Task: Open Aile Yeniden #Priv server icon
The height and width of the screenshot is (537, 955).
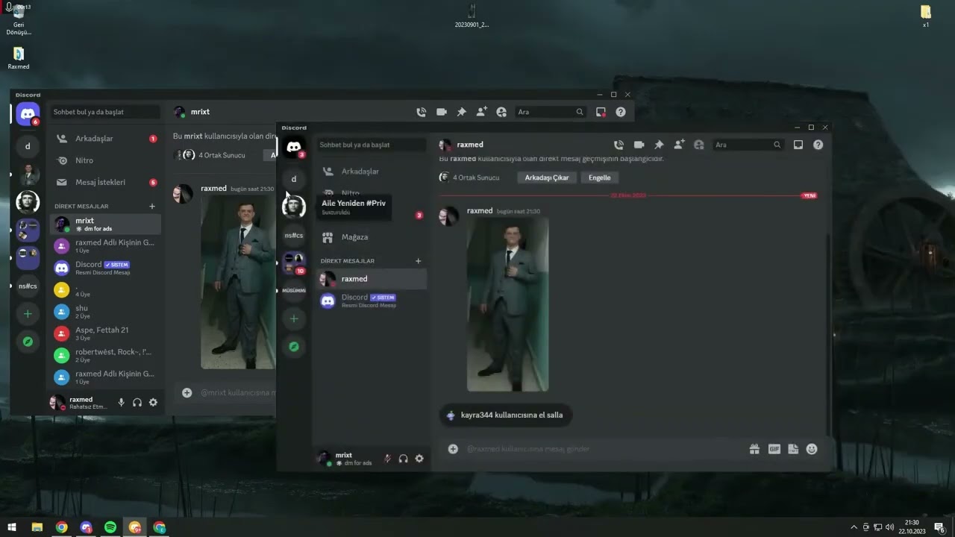Action: click(x=294, y=207)
